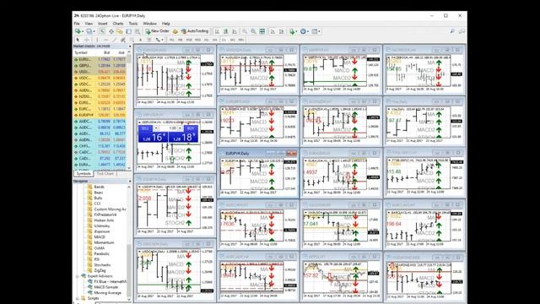Switch timeframe to D1
540x304 pixels.
[x=224, y=40]
